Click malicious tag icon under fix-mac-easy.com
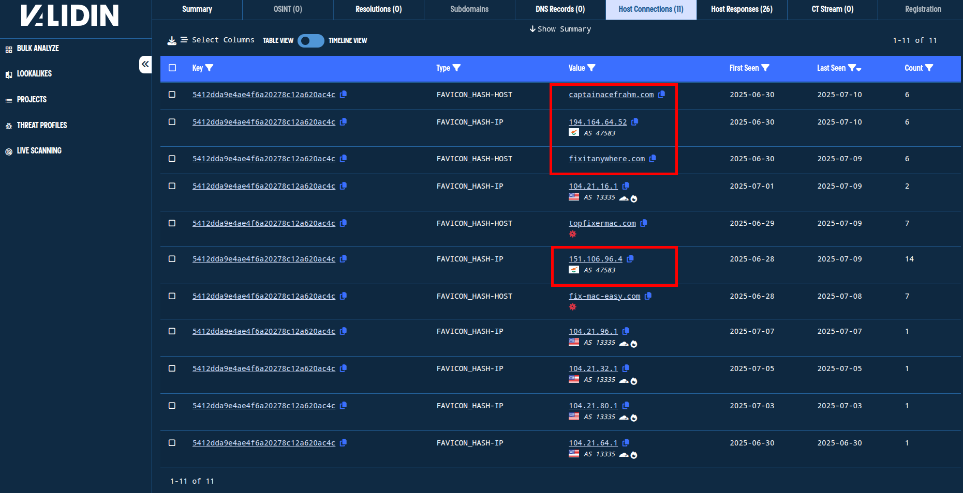The height and width of the screenshot is (493, 963). point(572,307)
